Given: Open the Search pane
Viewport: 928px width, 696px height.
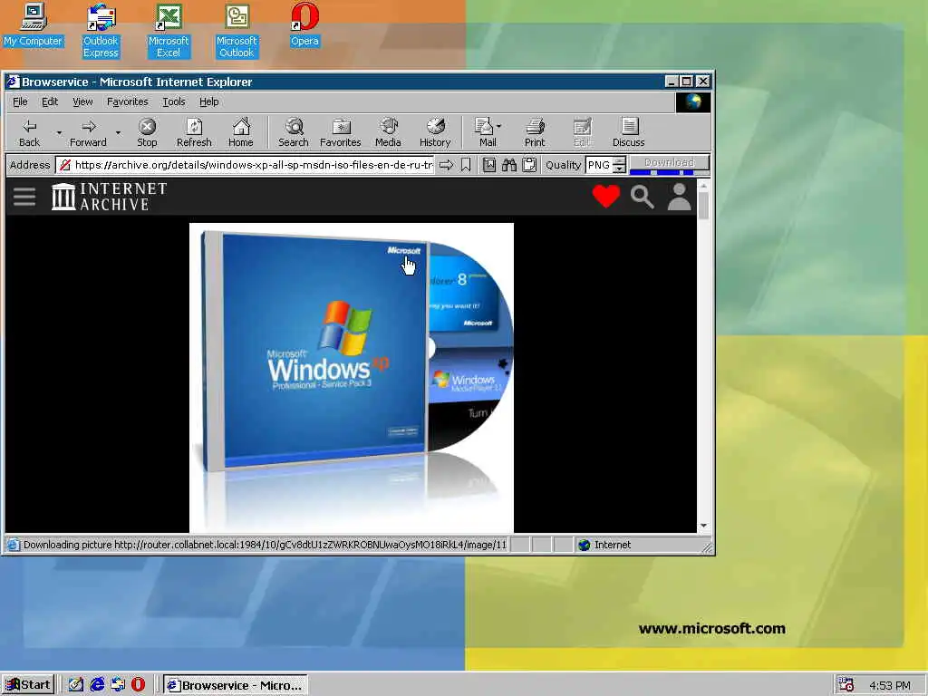Looking at the screenshot, I should coord(294,132).
